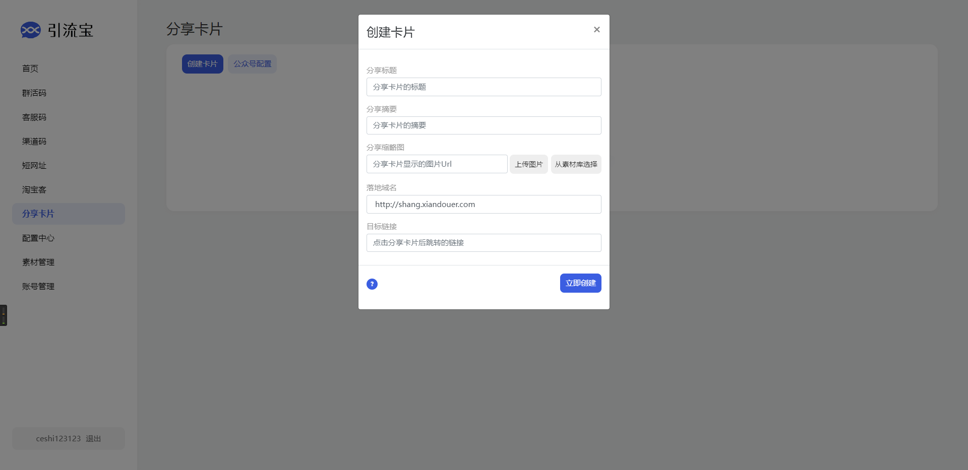Click the ceshi123123 username text
Viewport: 968px width, 470px height.
(x=58, y=439)
